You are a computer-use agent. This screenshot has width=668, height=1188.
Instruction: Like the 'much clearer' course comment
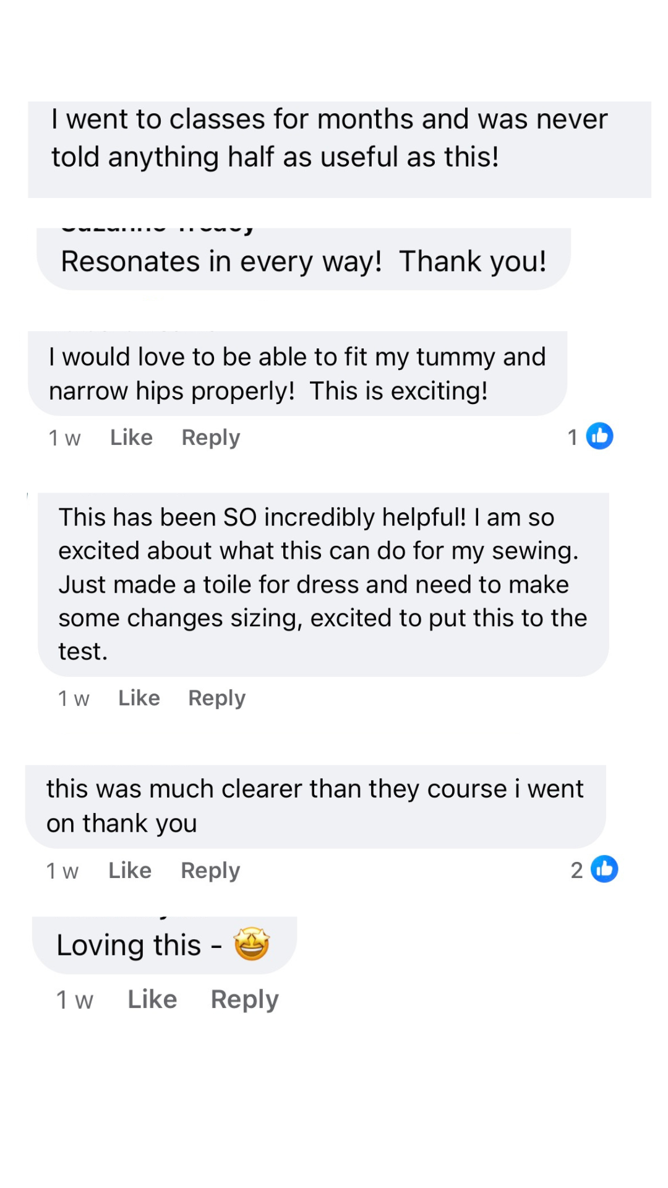pyautogui.click(x=130, y=871)
